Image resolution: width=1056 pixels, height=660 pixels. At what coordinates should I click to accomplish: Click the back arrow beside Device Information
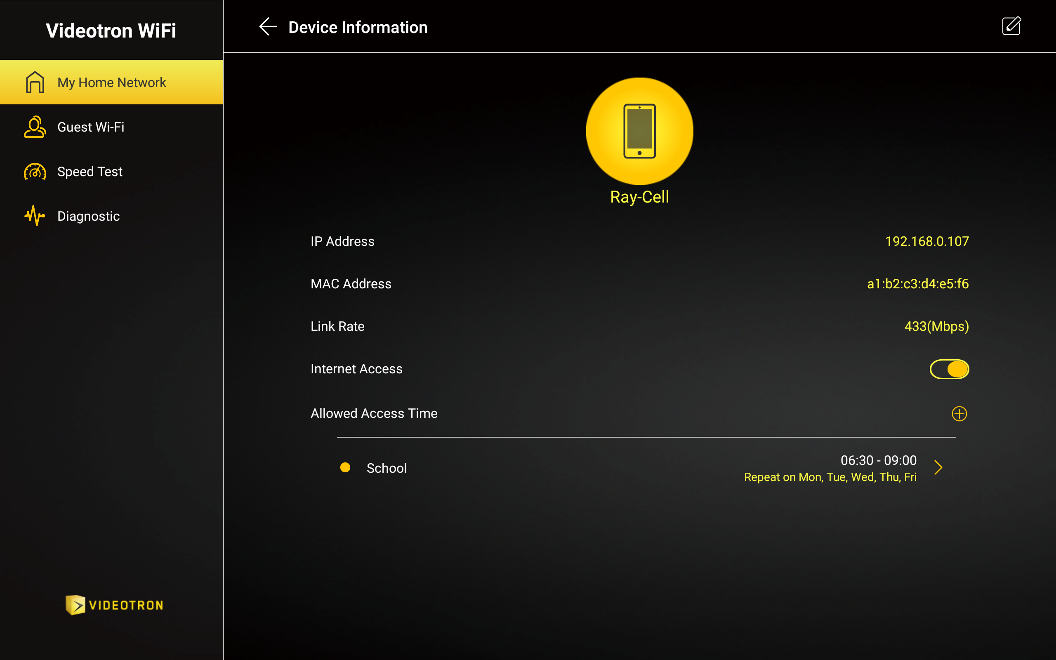268,27
